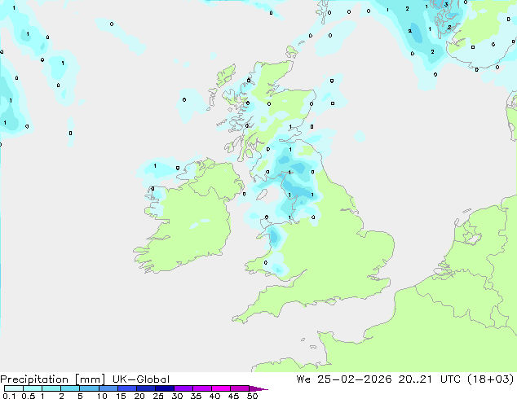The width and height of the screenshot is (517, 399).
Task: Click the legend swatch between 10 and 15
Action: pyautogui.click(x=108, y=388)
